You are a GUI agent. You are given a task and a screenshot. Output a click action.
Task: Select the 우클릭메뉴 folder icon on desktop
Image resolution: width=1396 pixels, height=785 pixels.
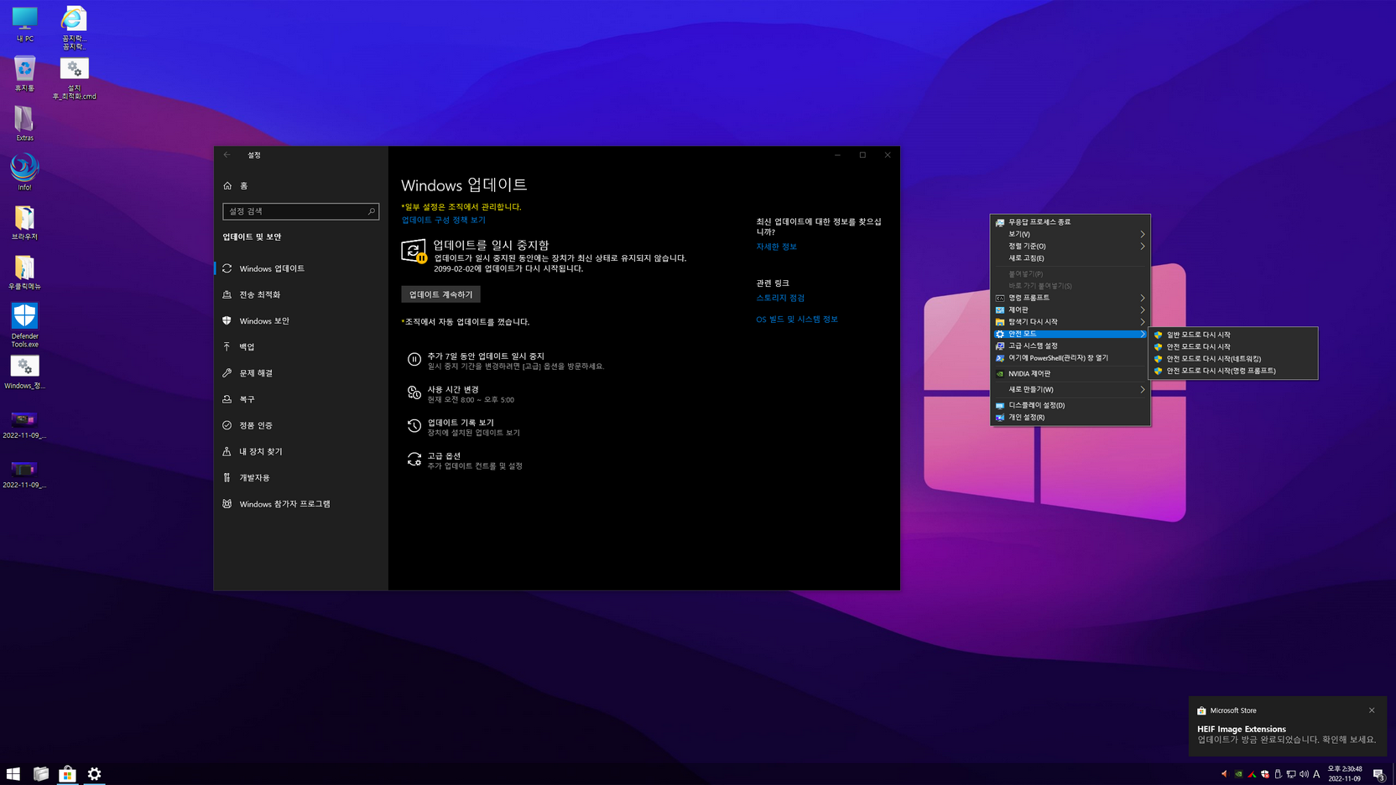(24, 272)
